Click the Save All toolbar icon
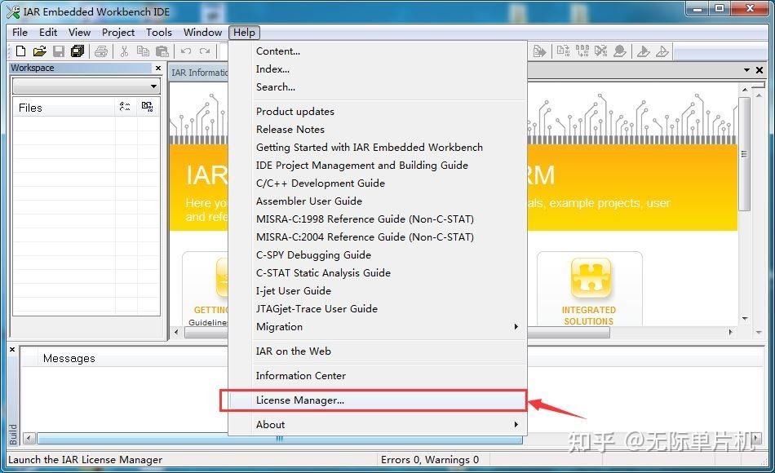Viewport: 775px width, 473px height. click(77, 51)
